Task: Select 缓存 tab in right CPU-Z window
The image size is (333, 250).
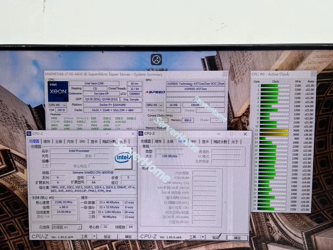Action: pos(158,142)
